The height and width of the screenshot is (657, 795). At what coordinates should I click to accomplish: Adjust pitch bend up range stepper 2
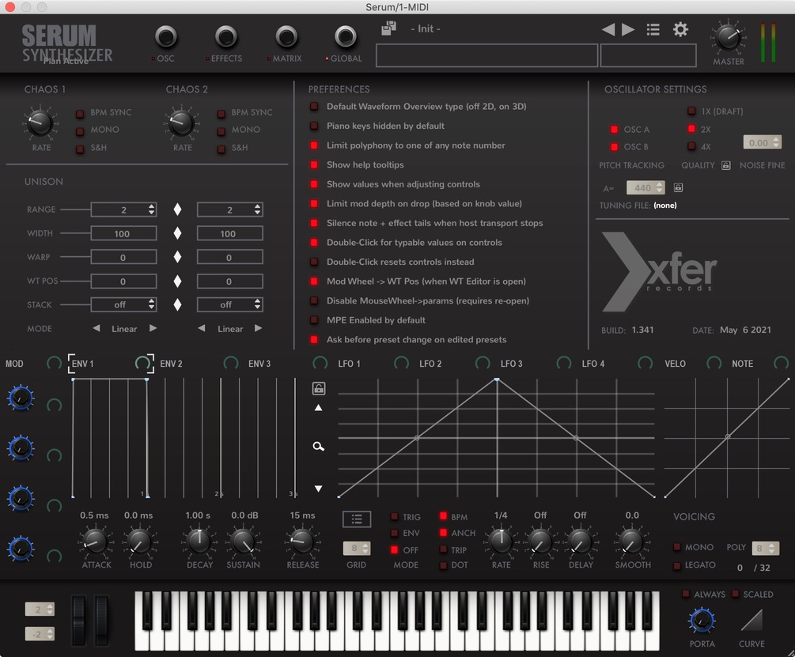(50, 610)
